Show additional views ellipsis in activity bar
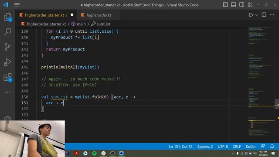The width and height of the screenshot is (279, 157). tap(7, 92)
